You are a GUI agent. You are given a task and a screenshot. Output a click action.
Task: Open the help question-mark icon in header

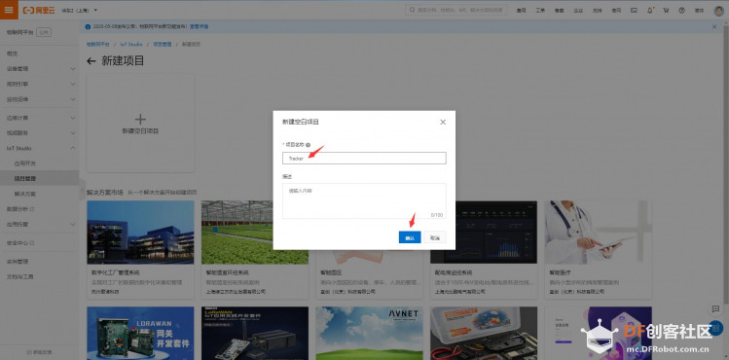(x=682, y=11)
